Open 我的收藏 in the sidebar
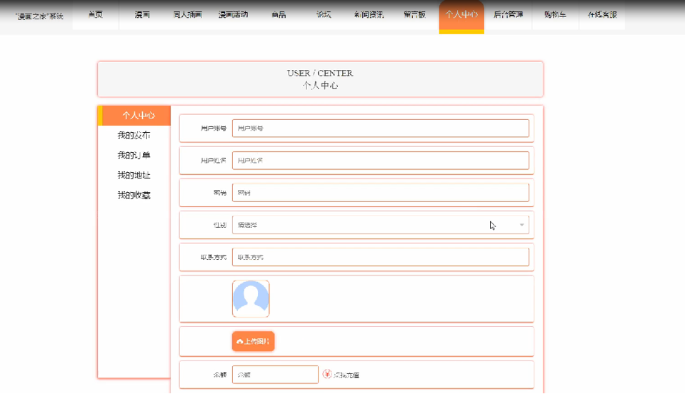 (134, 195)
